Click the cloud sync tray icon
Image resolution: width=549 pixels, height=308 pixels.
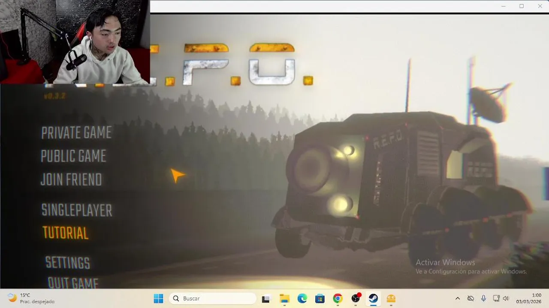tap(471, 299)
